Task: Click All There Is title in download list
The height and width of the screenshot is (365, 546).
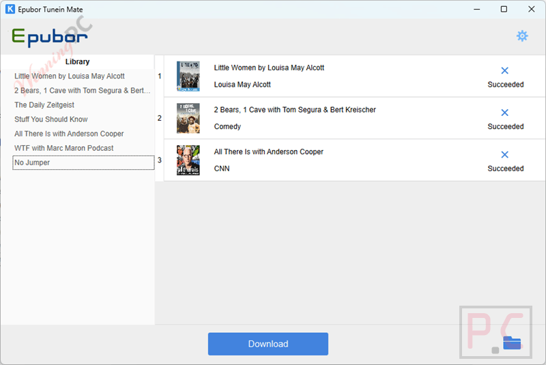Action: (x=268, y=151)
